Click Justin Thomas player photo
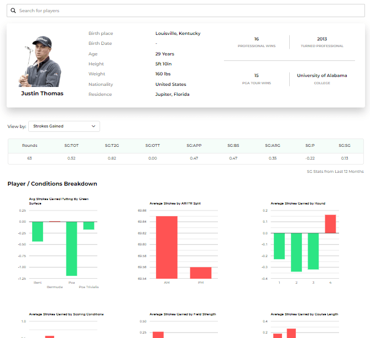The image size is (370, 338). (x=40, y=62)
